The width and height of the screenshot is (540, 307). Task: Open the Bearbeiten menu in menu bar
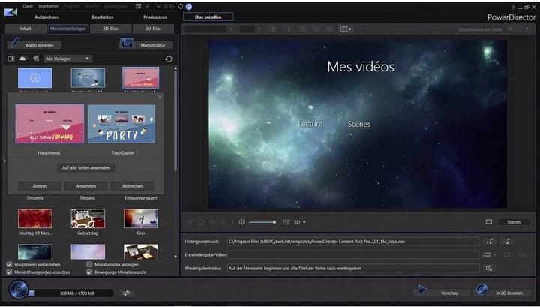tap(49, 6)
